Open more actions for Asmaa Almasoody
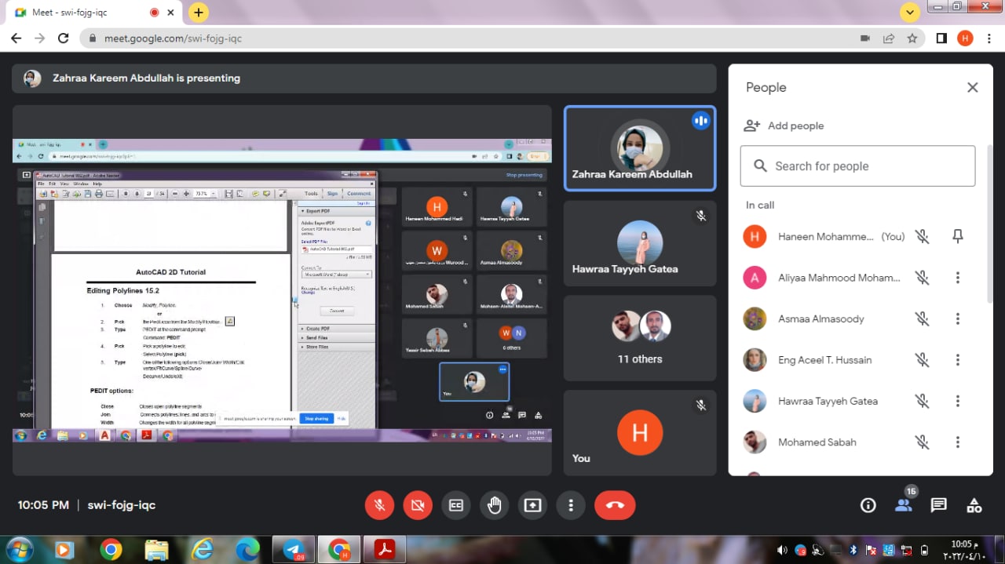This screenshot has height=564, width=1005. point(957,318)
